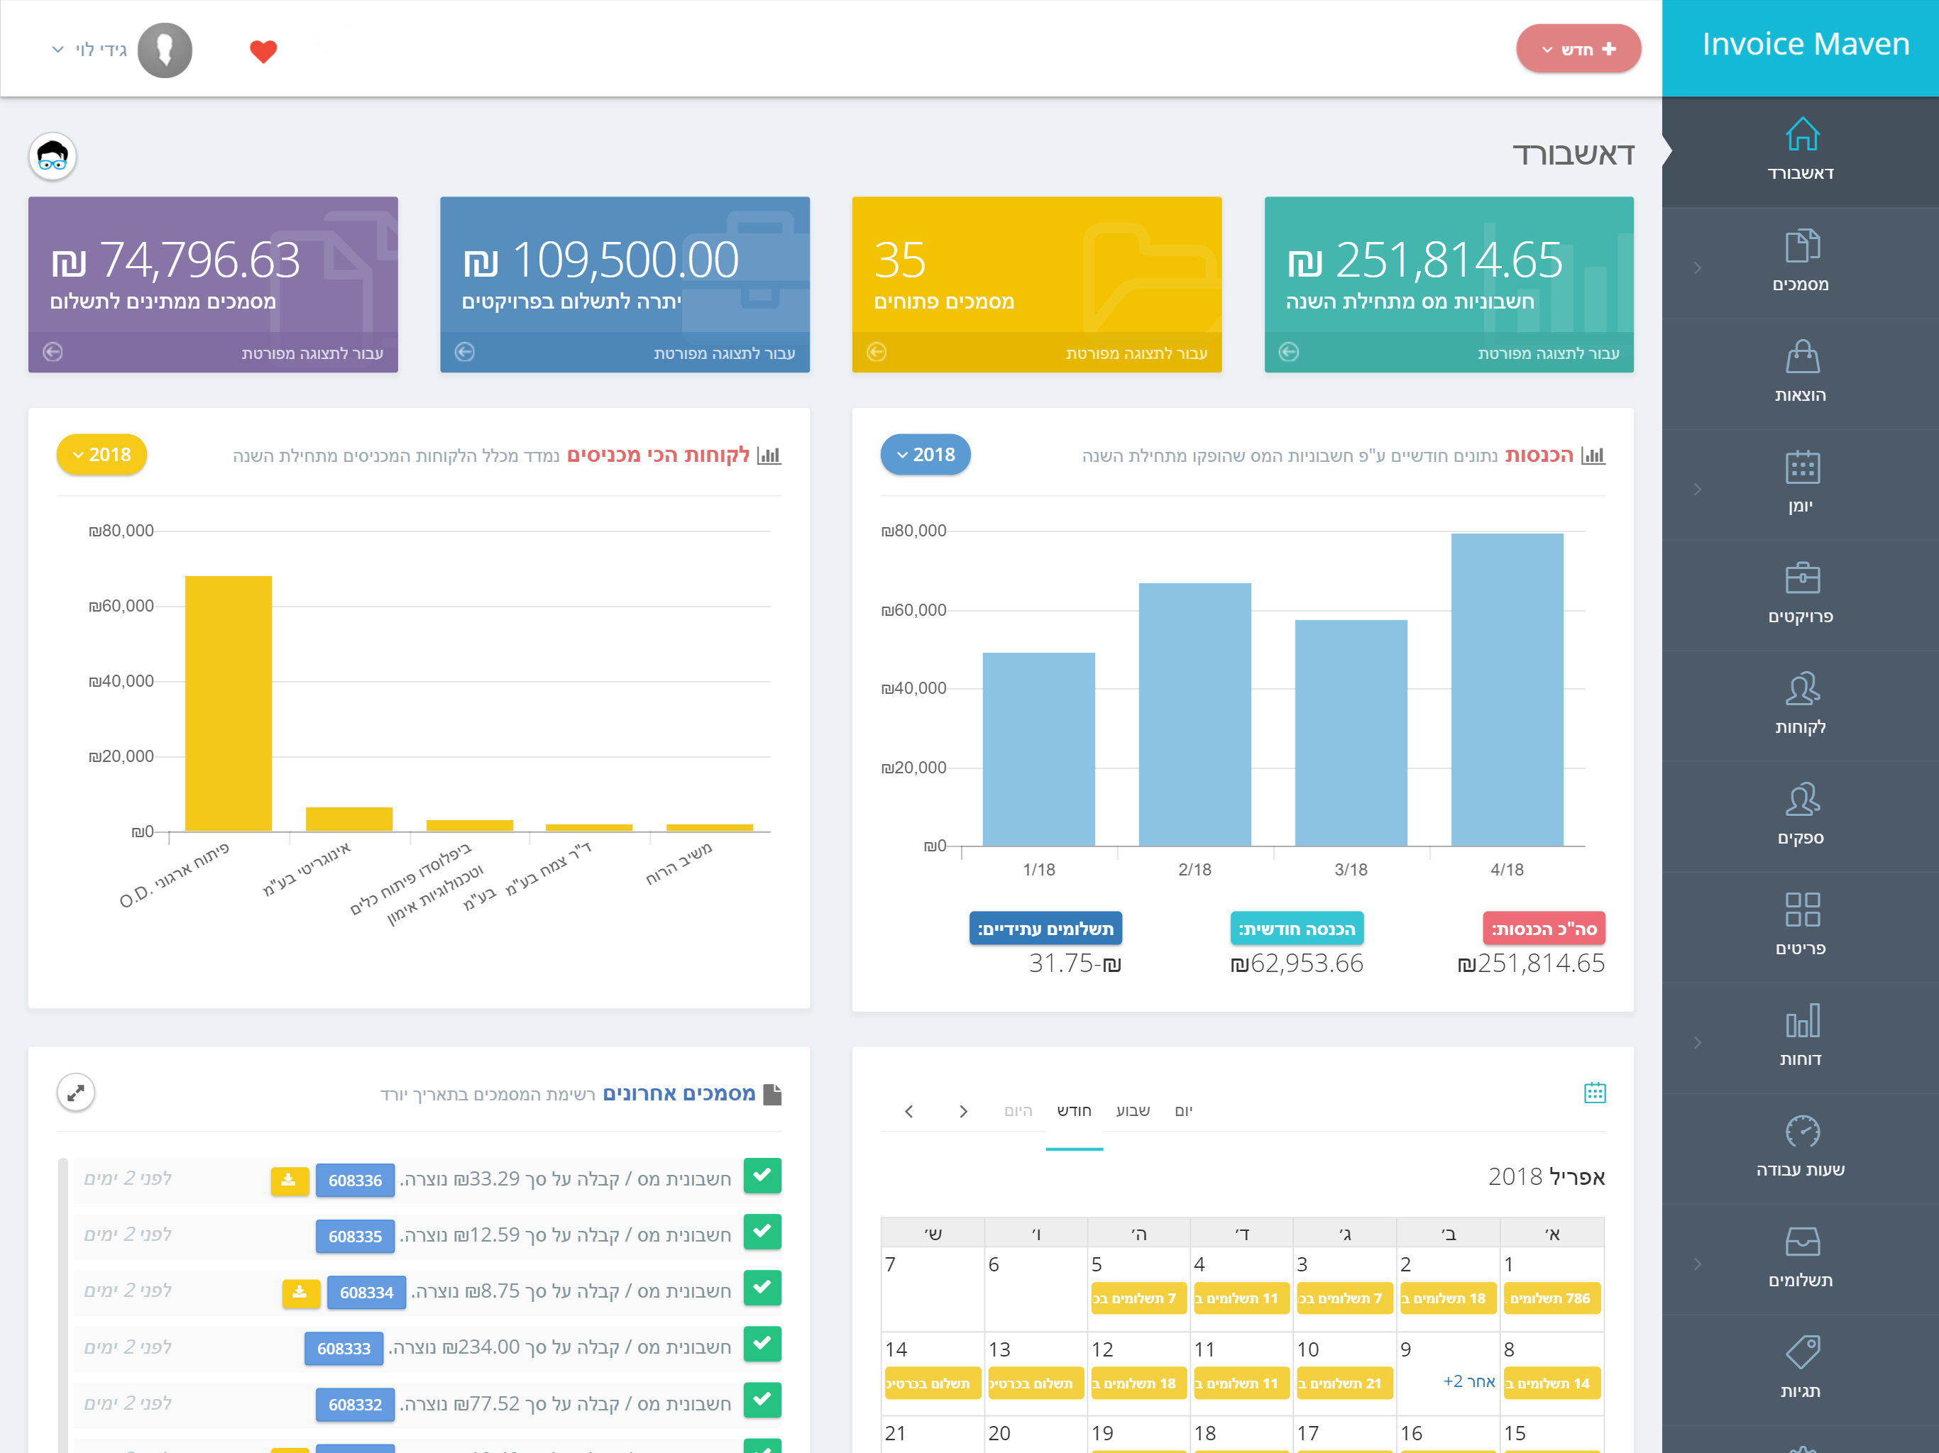1939x1453 pixels.
Task: Click the 4/18 bar in income chart
Action: (x=1506, y=690)
